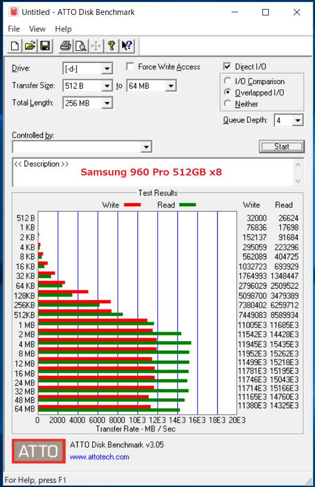Select Overlapped I/O radio option
Viewport: 315px width, 487px height.
tap(227, 93)
